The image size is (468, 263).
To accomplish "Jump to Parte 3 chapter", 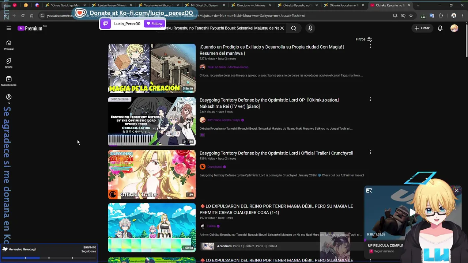I will point(260,246).
